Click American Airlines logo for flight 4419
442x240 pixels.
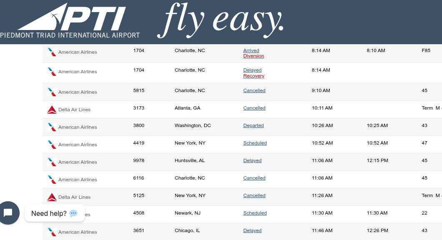pos(52,145)
